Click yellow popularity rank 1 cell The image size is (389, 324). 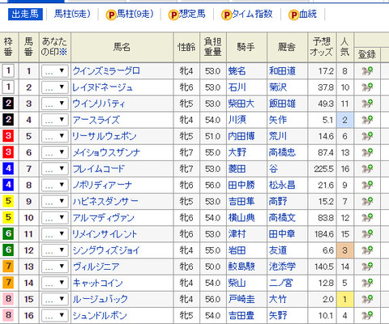pos(345,299)
